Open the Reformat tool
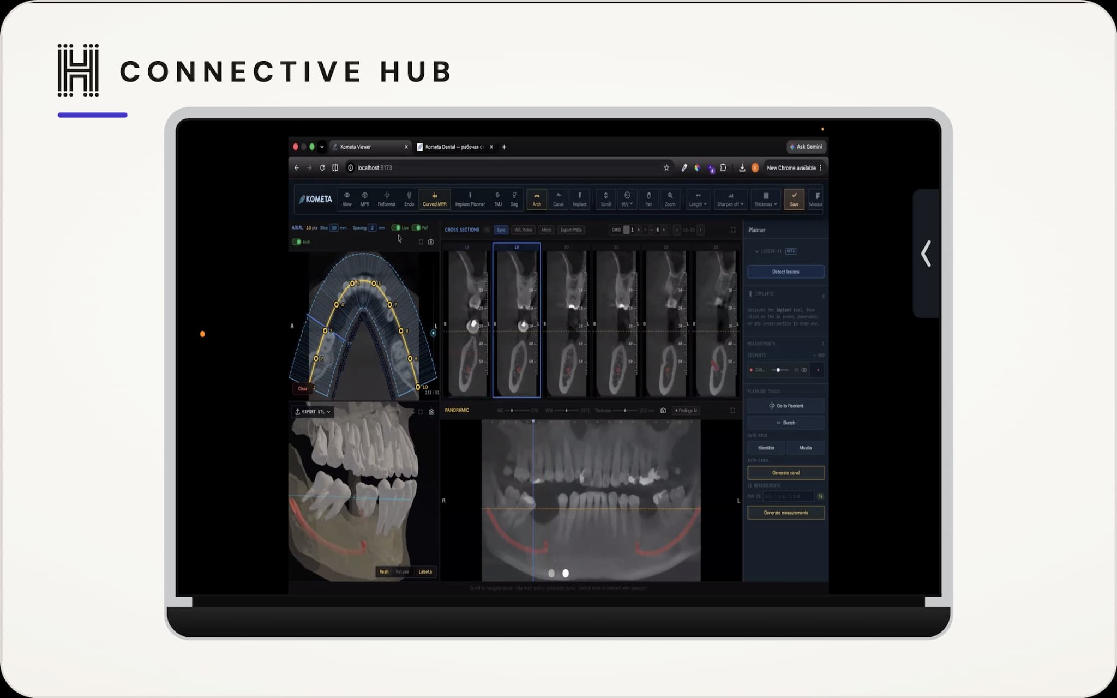 (x=387, y=199)
